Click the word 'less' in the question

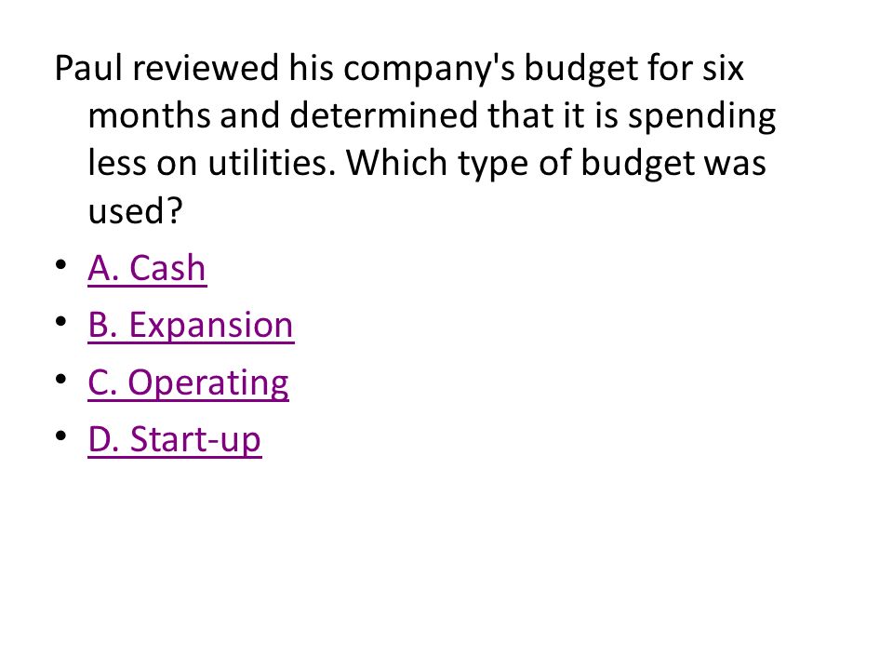(x=117, y=163)
